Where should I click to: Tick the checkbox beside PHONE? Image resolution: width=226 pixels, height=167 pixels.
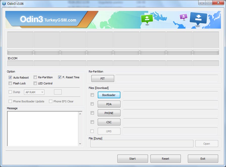[92, 113]
